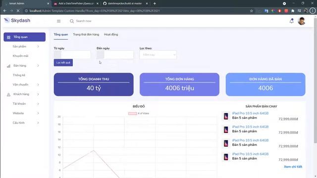Open a new browser tab
317x178 pixels.
(x=155, y=3)
